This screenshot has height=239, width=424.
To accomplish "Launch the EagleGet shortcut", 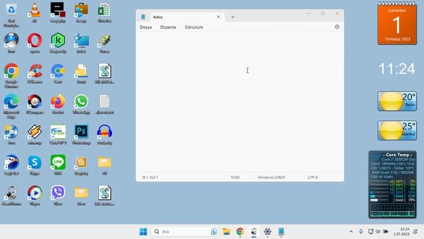I will pyautogui.click(x=11, y=165).
